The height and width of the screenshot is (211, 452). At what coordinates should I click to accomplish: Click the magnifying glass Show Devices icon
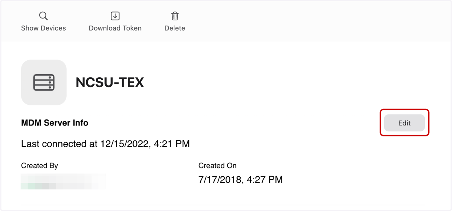coord(43,16)
